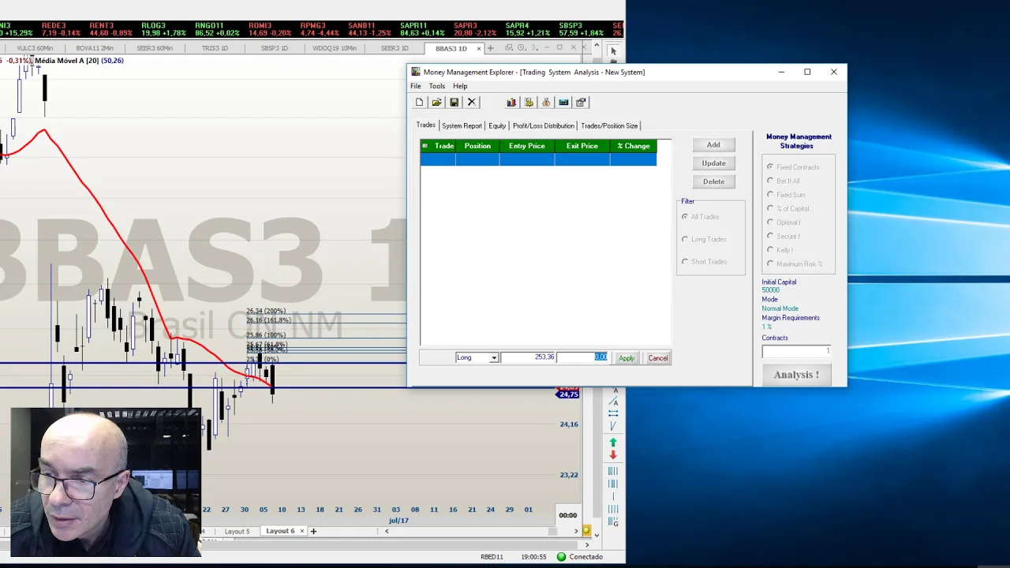
Task: Click the single vertical line chart tool
Action: click(613, 496)
